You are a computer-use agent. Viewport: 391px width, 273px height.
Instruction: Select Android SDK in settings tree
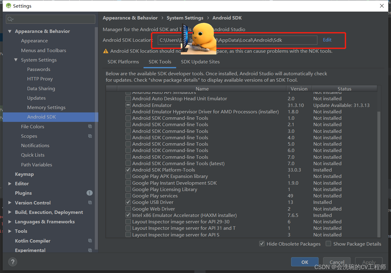pos(51,117)
